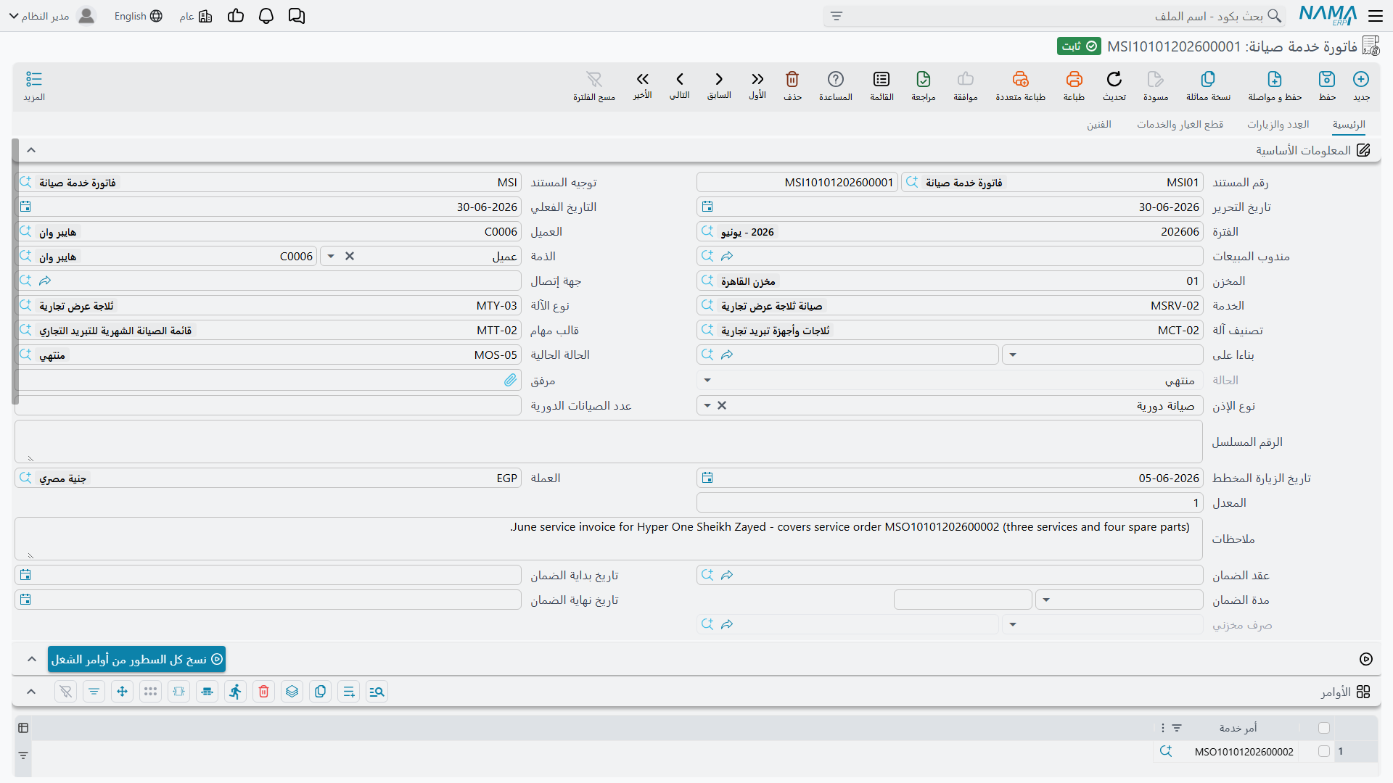Check the row 1 checkbox for MSO10101202600002

pyautogui.click(x=1324, y=752)
